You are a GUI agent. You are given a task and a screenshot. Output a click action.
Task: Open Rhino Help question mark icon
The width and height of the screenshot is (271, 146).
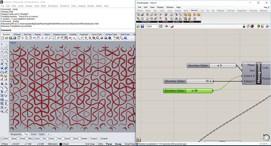[125, 38]
